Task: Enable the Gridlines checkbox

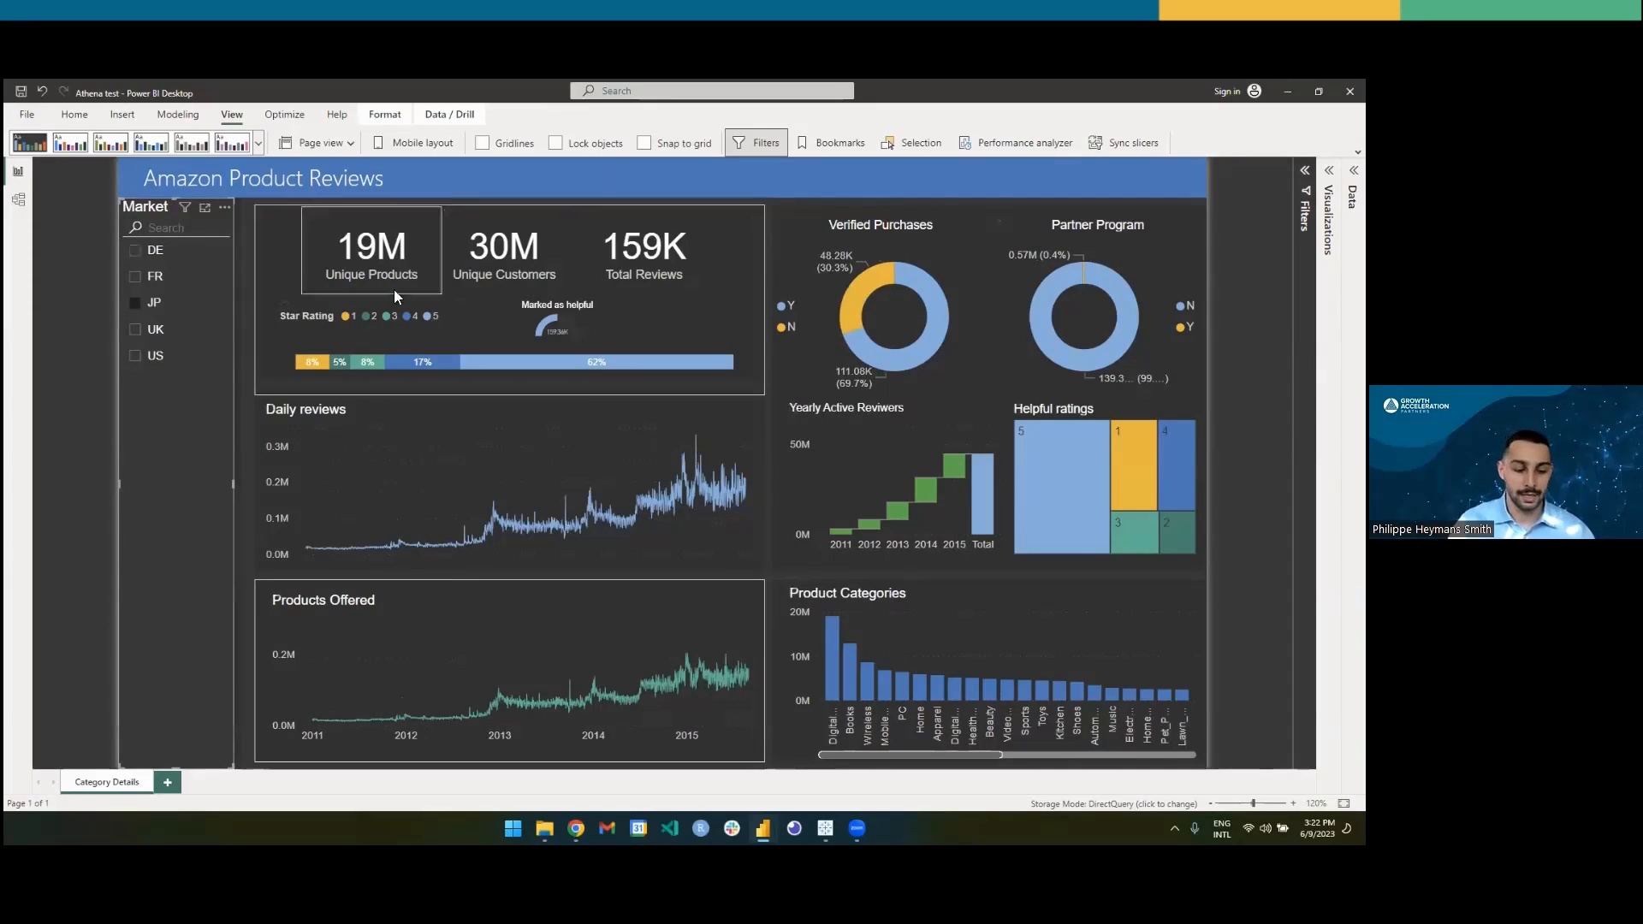Action: tap(483, 143)
